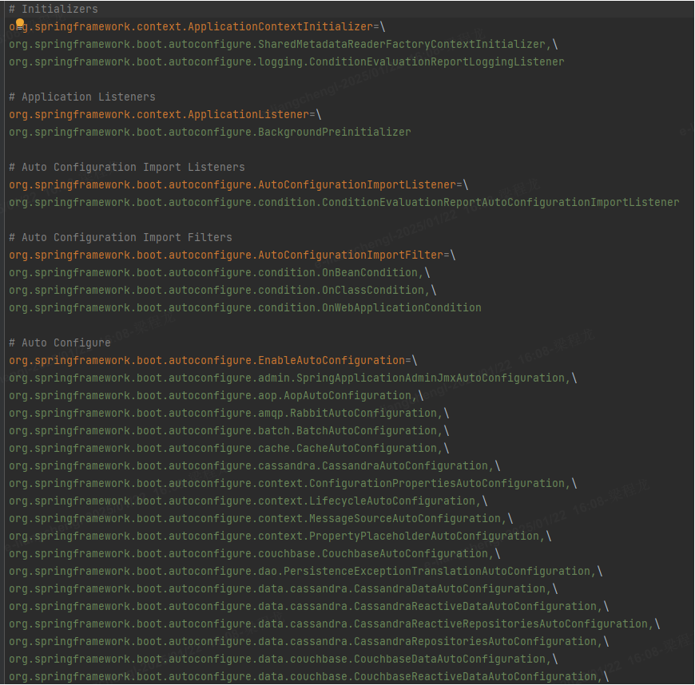Click PersistenceExceptionTranslationAutoConfiguration entry
695x685 pixels.
click(449, 571)
